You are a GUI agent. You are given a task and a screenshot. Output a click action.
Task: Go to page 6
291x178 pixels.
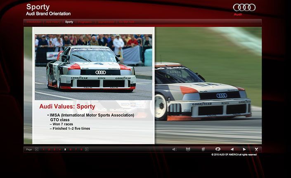71,150
